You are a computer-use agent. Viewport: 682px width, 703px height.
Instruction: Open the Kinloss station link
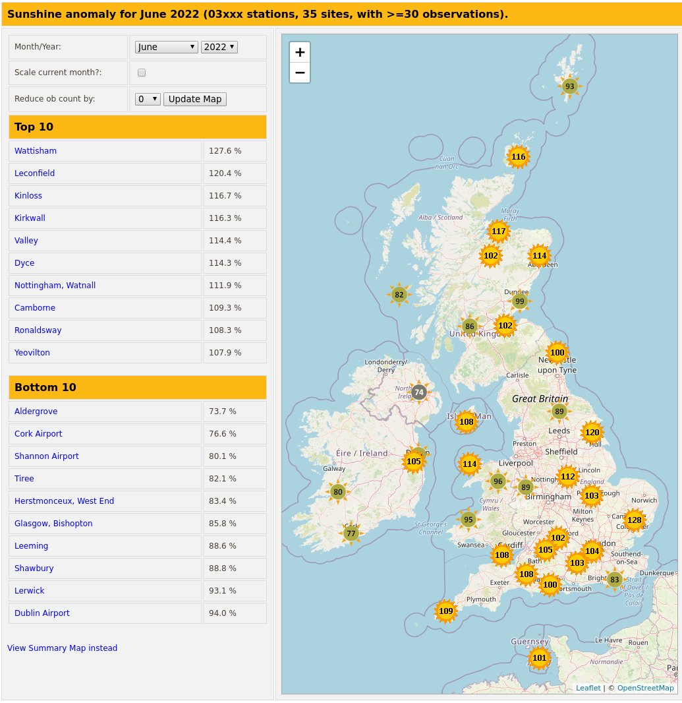[x=28, y=195]
